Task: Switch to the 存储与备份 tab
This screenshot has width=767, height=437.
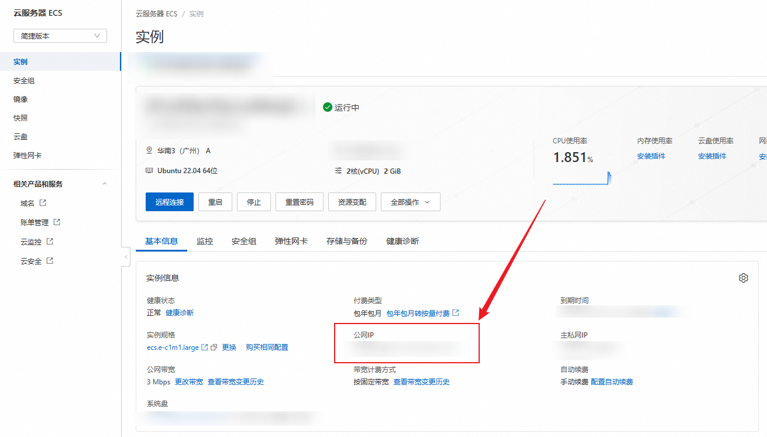Action: [x=347, y=241]
